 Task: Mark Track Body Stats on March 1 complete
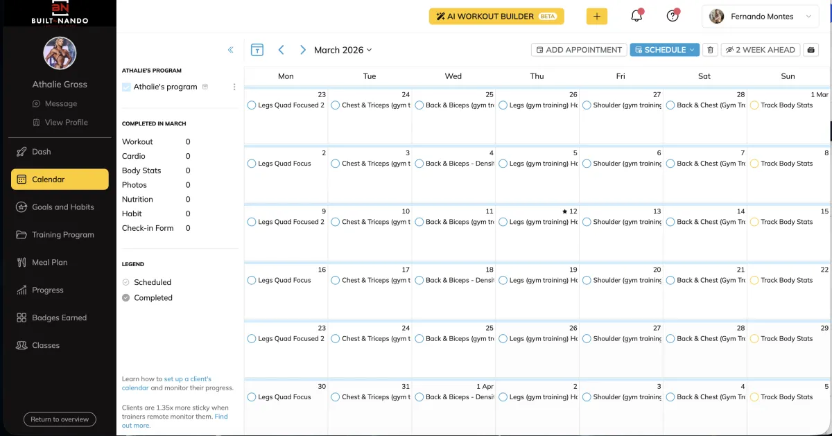tap(754, 106)
